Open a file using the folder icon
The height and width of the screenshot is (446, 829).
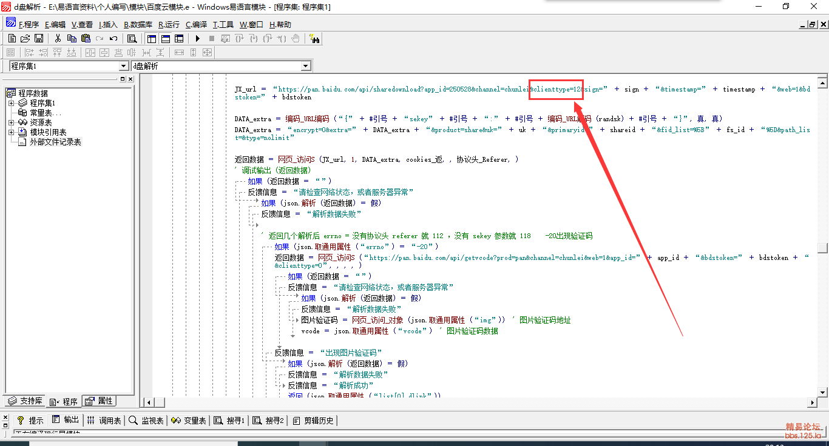pyautogui.click(x=25, y=38)
